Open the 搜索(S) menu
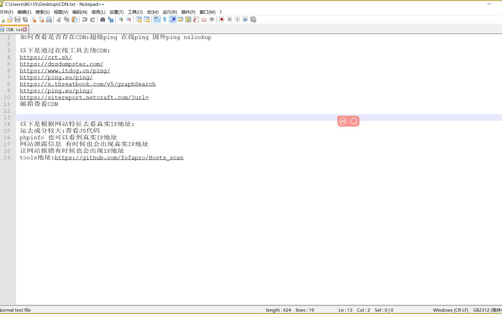The height and width of the screenshot is (314, 502). coord(42,12)
